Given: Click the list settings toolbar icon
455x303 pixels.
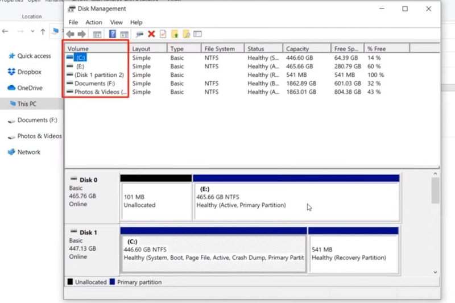Looking at the screenshot, I should [197, 34].
